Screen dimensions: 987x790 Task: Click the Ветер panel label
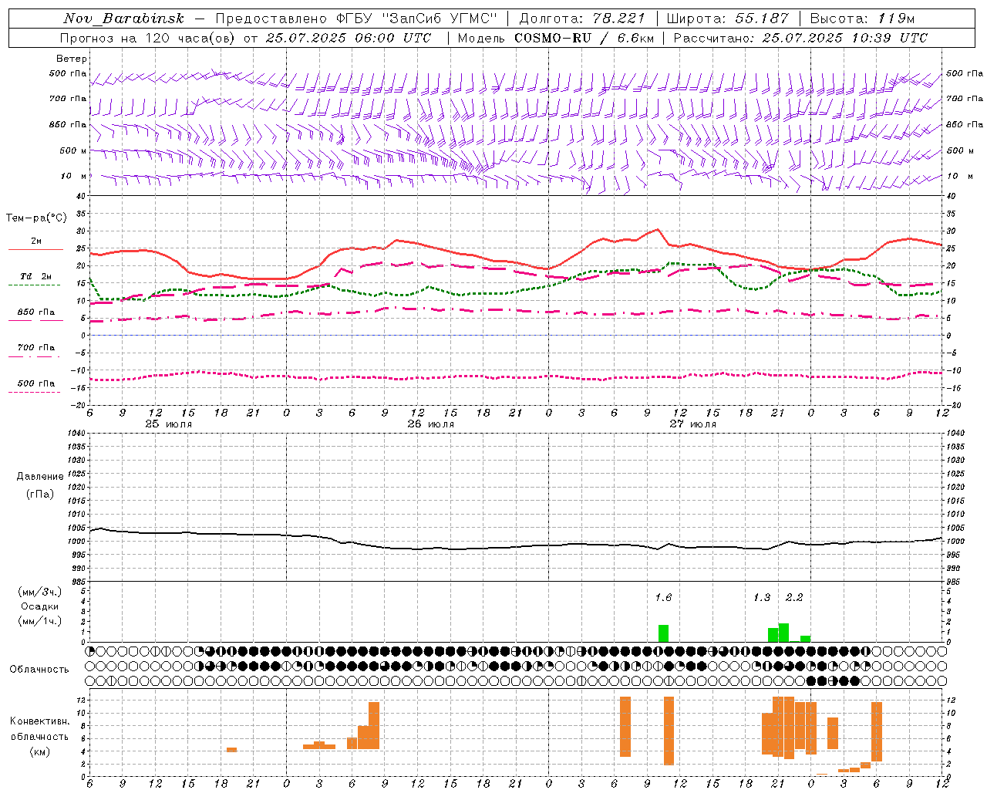click(x=72, y=59)
